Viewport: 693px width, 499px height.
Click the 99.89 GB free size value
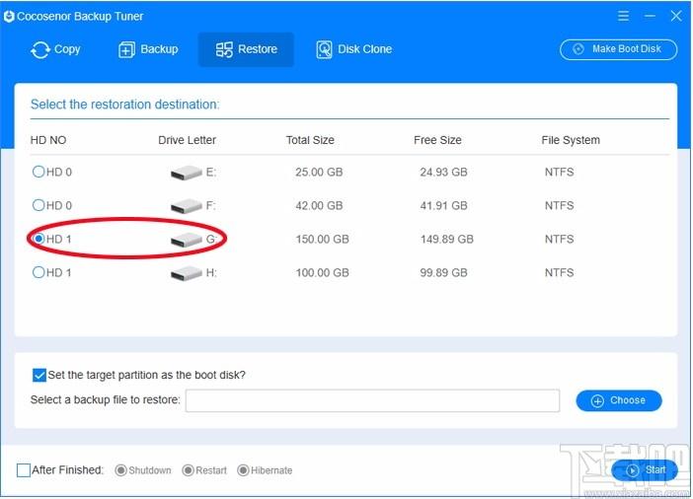pos(443,273)
